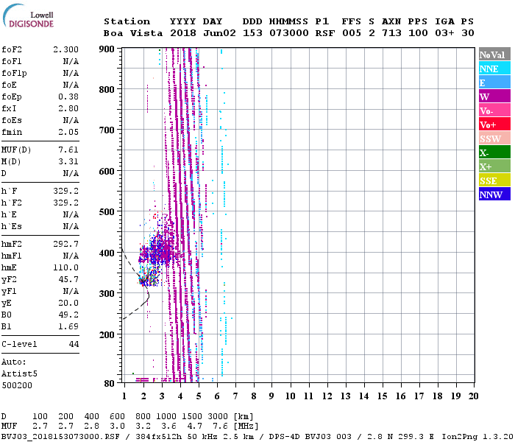This screenshot has width=515, height=442.
Task: Click the yE value 20.0
Action: pos(68,304)
